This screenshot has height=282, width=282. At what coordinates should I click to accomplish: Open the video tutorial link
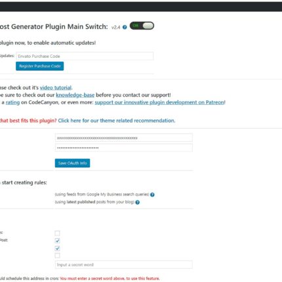(56, 88)
